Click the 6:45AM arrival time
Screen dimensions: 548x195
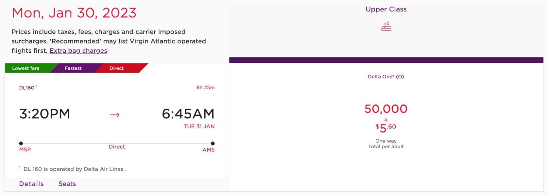coord(188,114)
